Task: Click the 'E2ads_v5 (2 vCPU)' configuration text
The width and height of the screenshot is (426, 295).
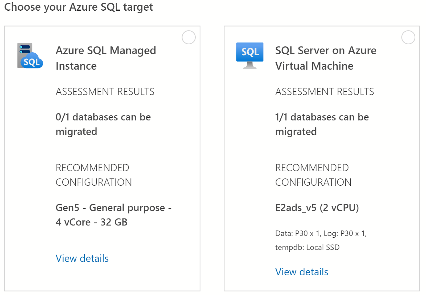Action: point(317,208)
